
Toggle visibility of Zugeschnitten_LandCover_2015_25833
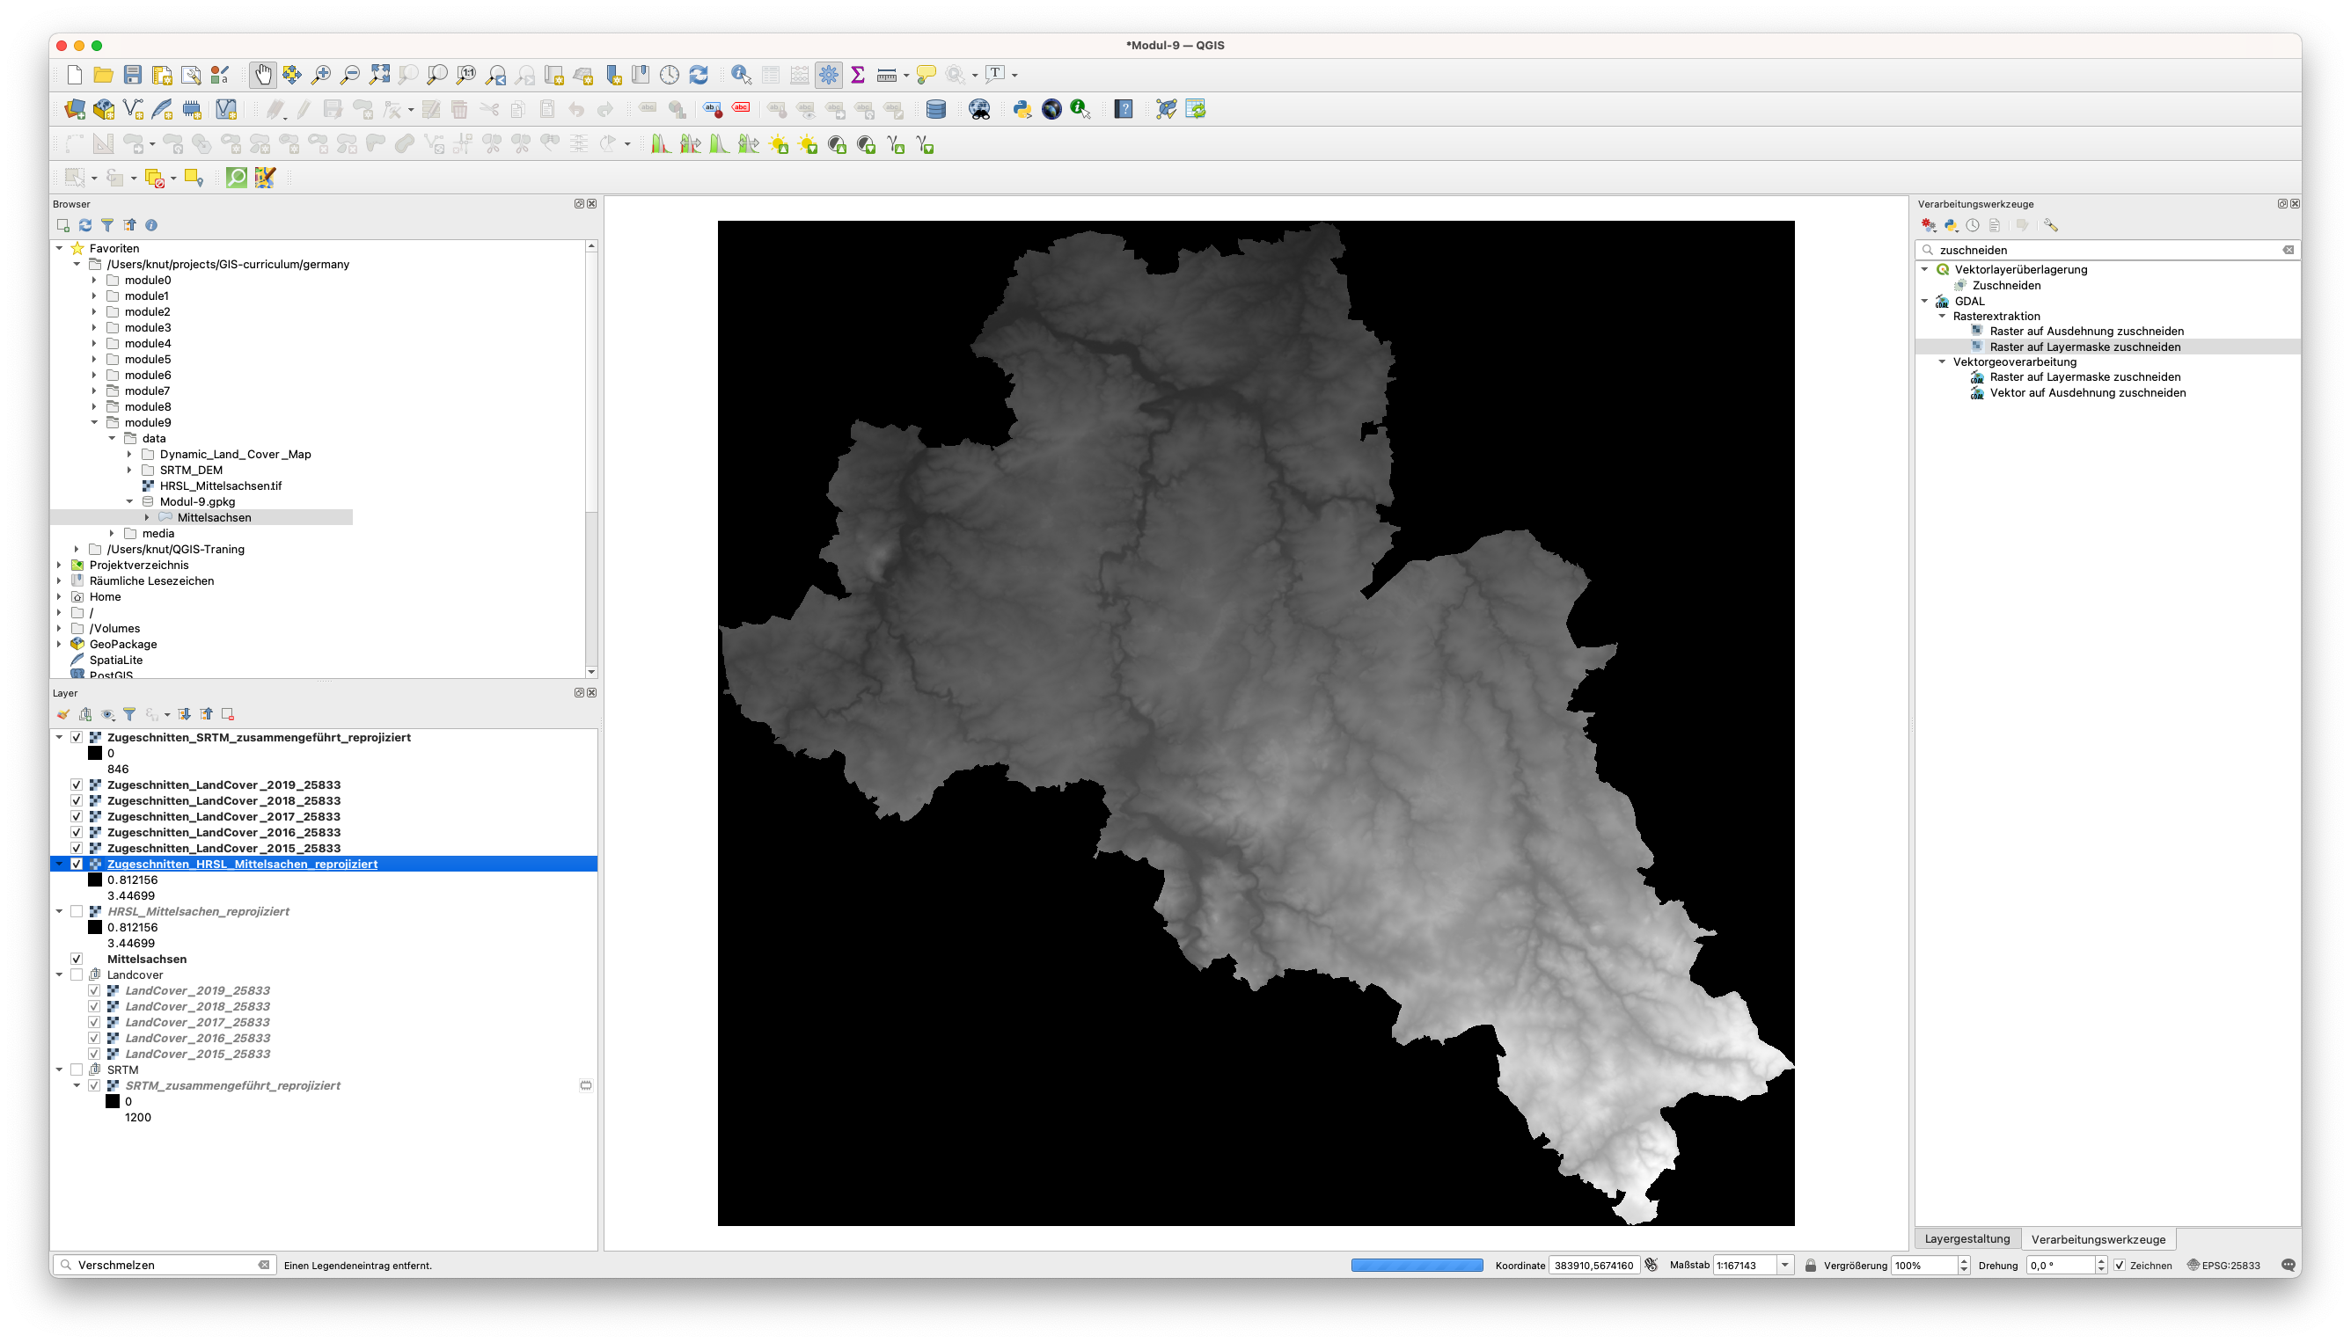click(77, 848)
